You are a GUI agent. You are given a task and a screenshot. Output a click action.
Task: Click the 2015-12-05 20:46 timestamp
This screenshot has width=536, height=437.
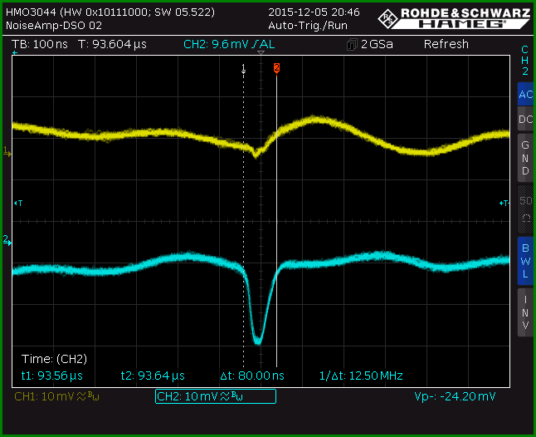(314, 12)
